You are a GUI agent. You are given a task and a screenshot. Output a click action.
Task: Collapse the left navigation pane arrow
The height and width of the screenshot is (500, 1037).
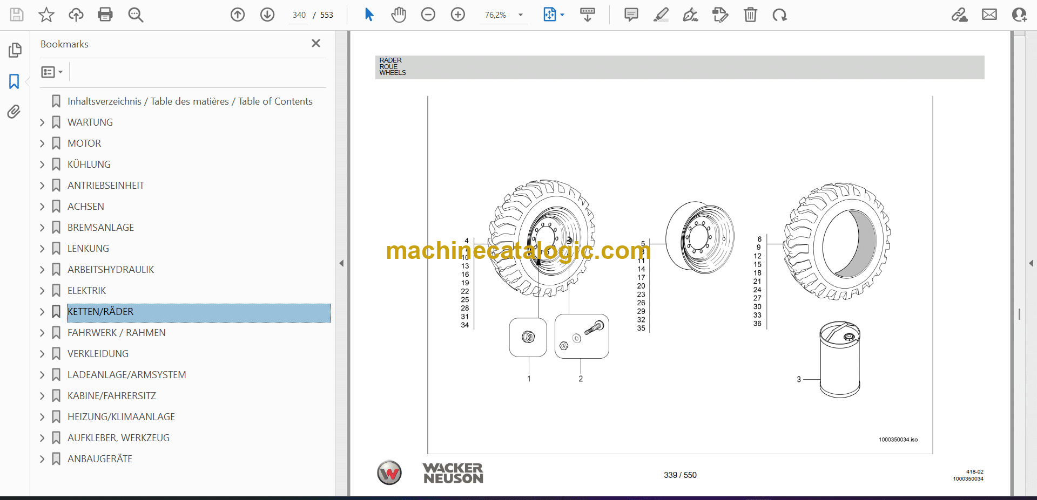pos(341,263)
